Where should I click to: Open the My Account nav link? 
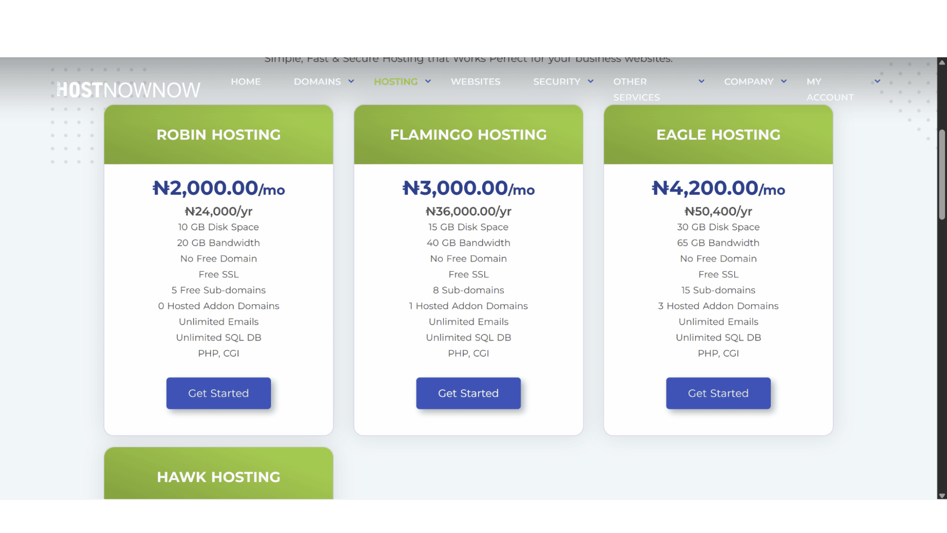coord(830,89)
